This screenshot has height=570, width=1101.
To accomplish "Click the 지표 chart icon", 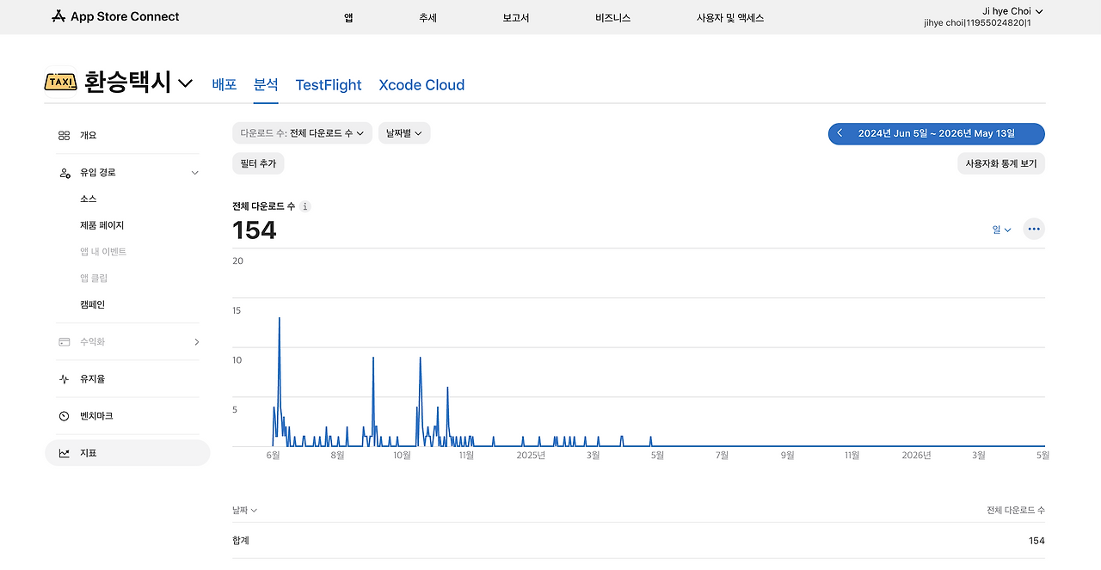I will point(65,453).
